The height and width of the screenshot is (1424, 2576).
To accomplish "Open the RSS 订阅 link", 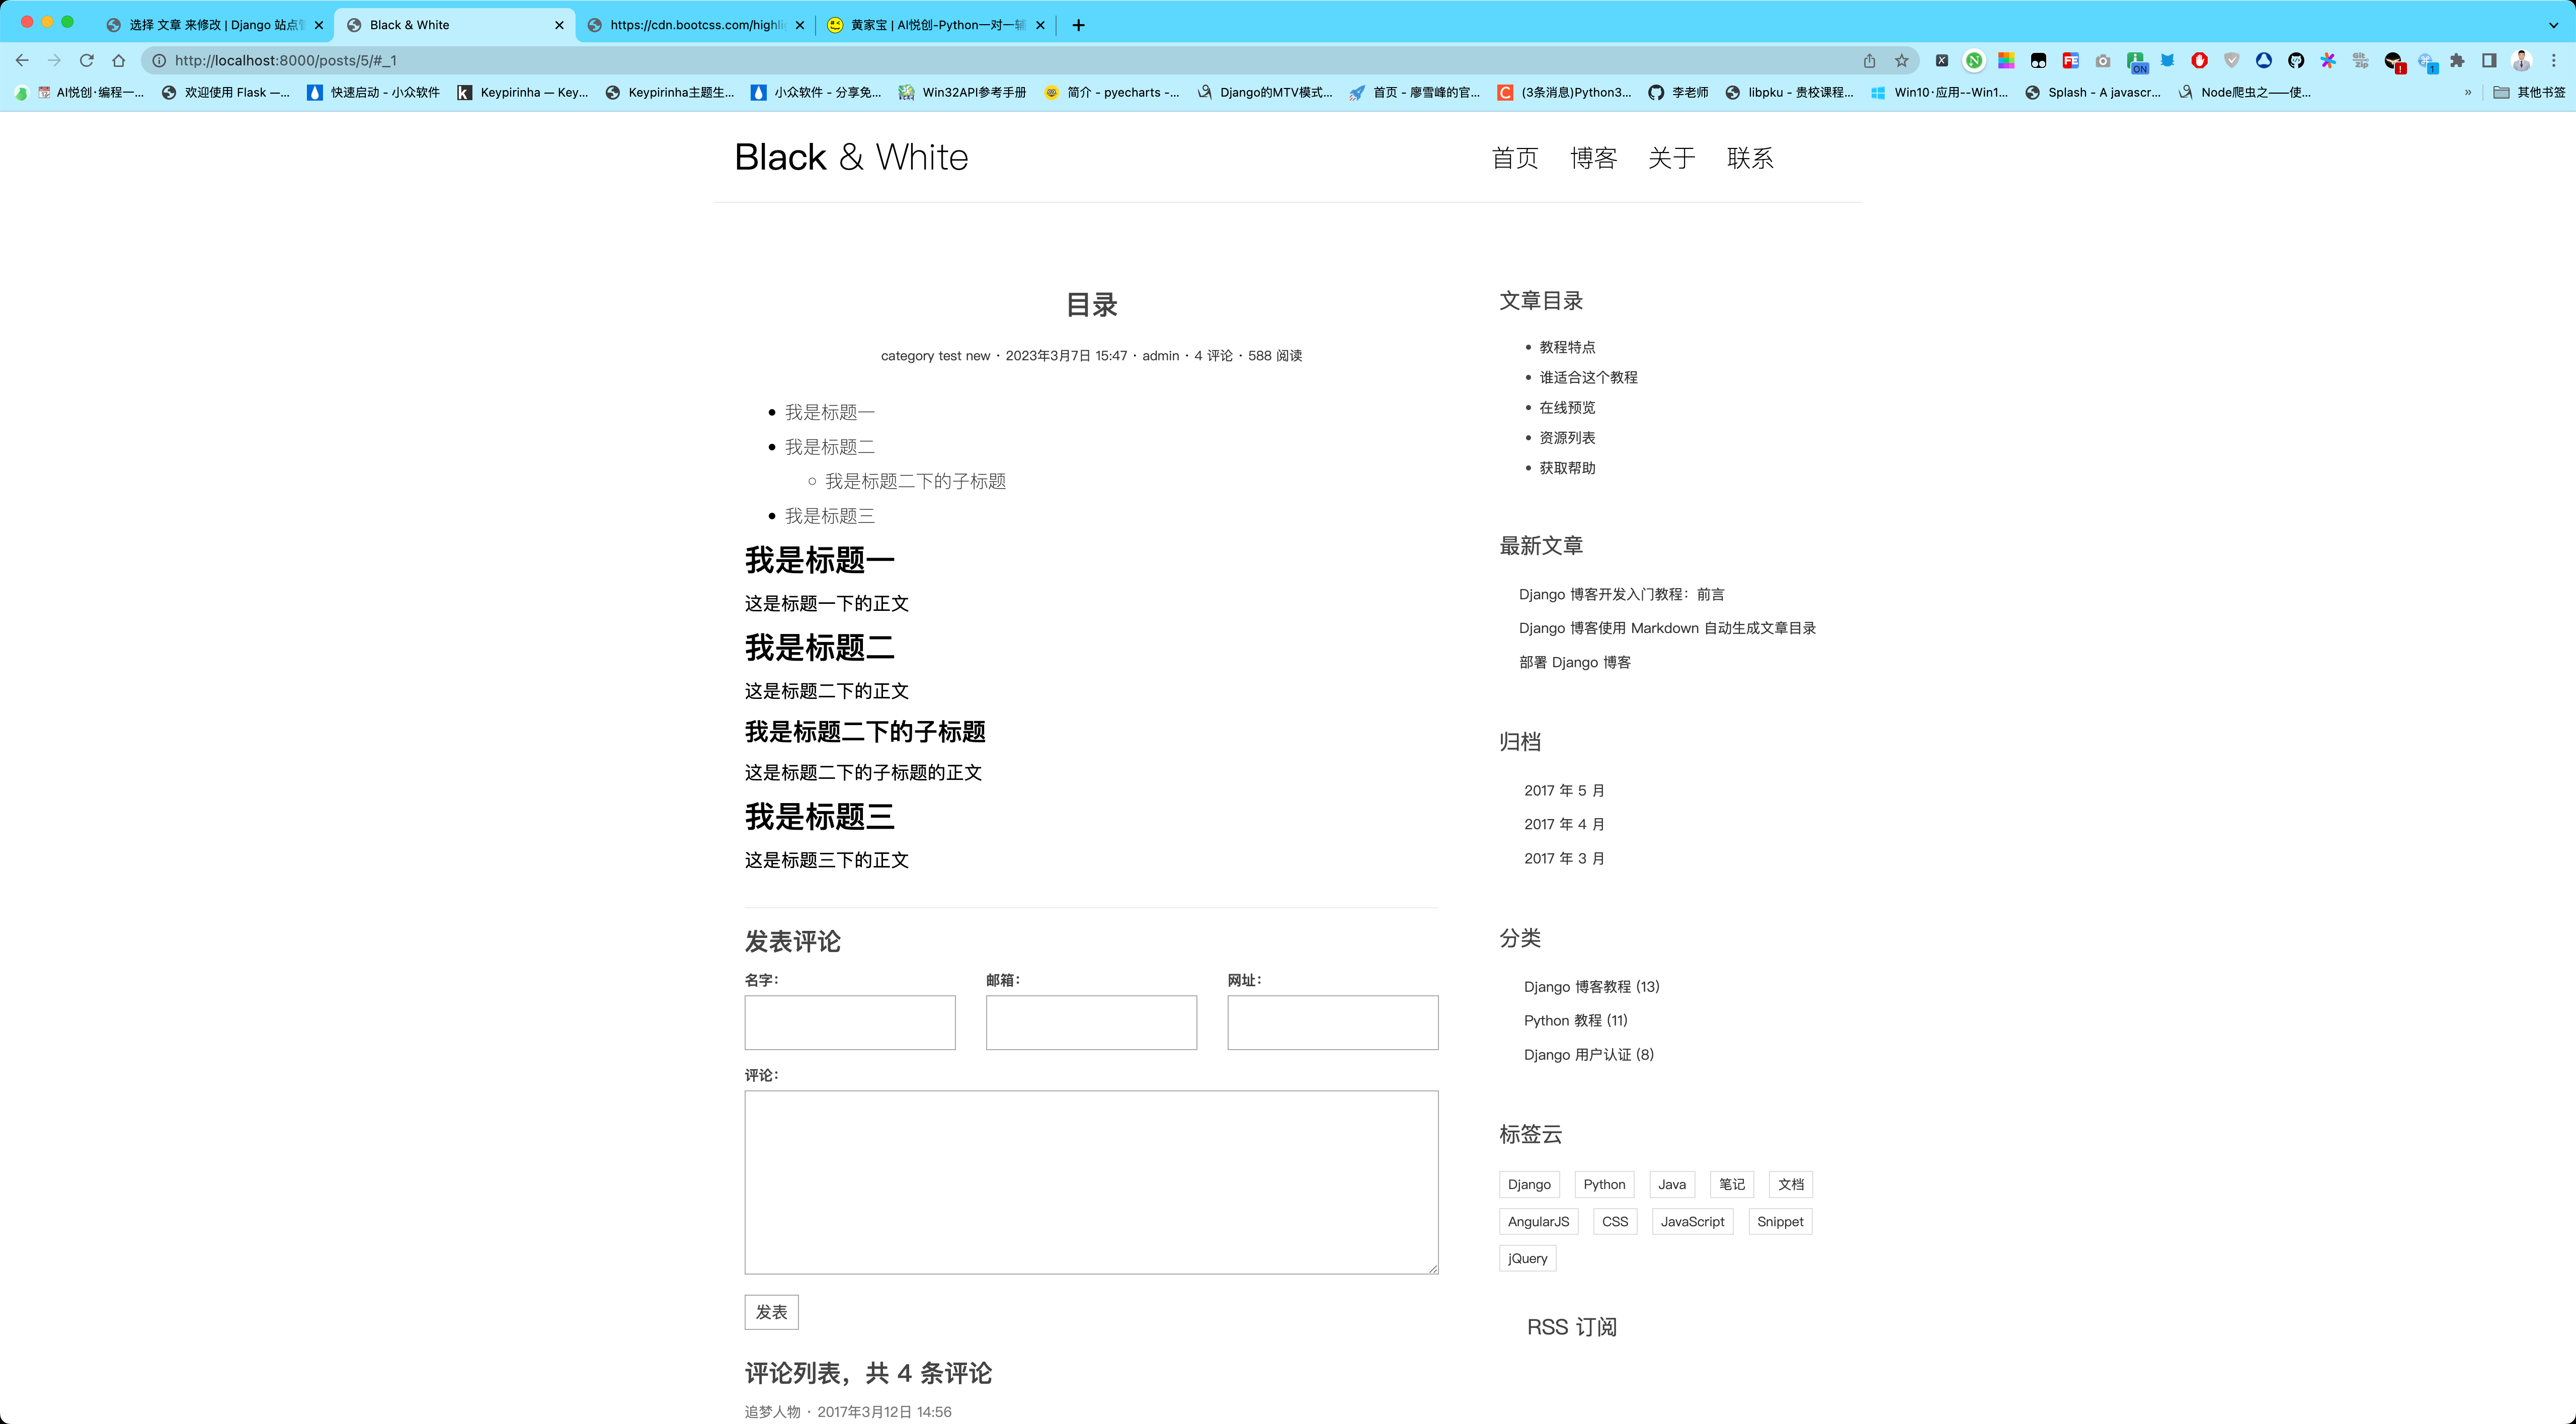I will tap(1571, 1327).
